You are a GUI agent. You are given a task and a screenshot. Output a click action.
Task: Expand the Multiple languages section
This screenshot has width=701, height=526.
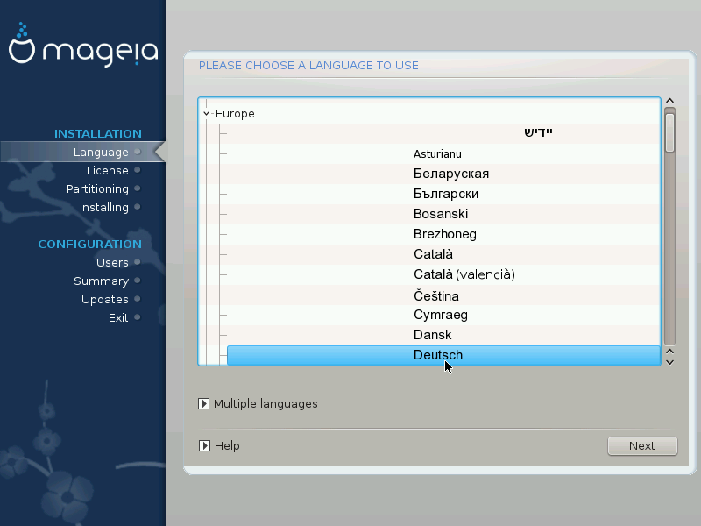point(204,404)
